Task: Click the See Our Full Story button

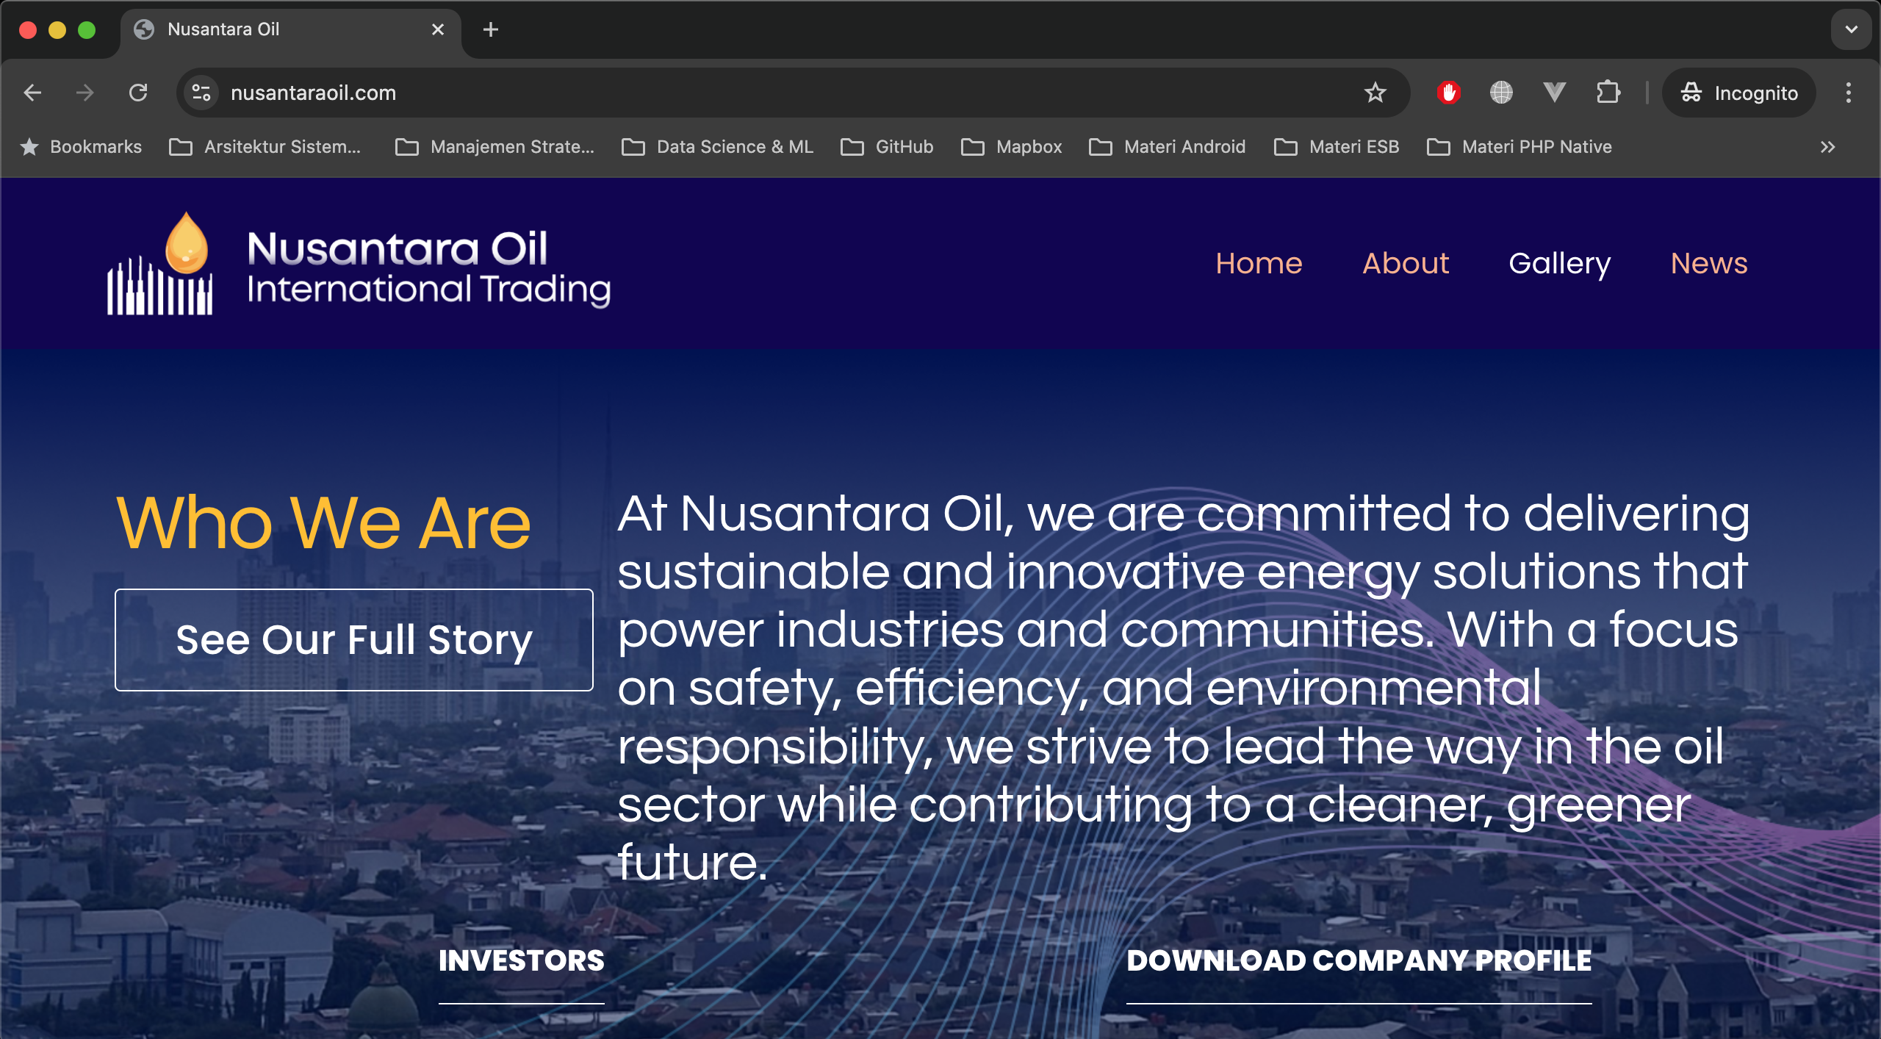Action: pyautogui.click(x=354, y=640)
